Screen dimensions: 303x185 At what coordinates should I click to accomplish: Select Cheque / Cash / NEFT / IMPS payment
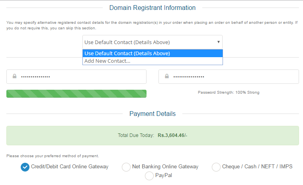pos(216,167)
